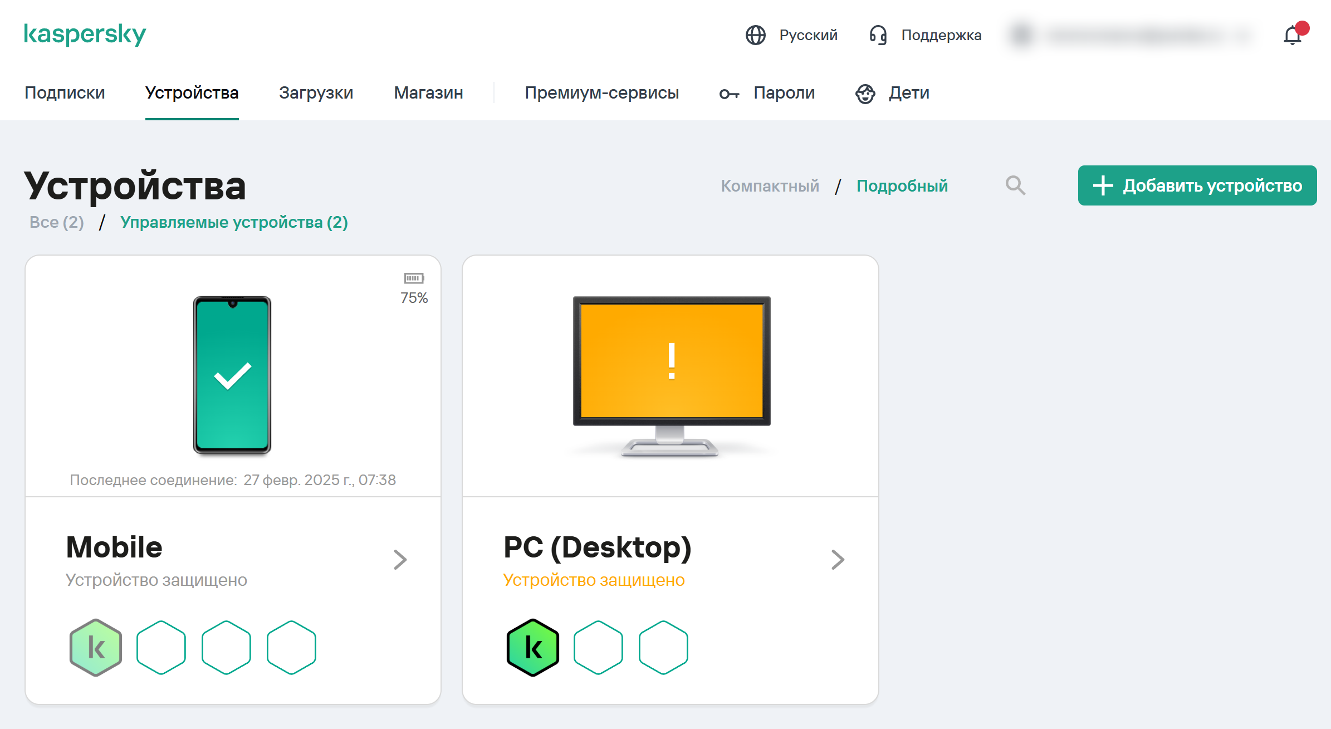
Task: Click PC Desktop's Kaspersky app hexagon icon
Action: coord(533,648)
